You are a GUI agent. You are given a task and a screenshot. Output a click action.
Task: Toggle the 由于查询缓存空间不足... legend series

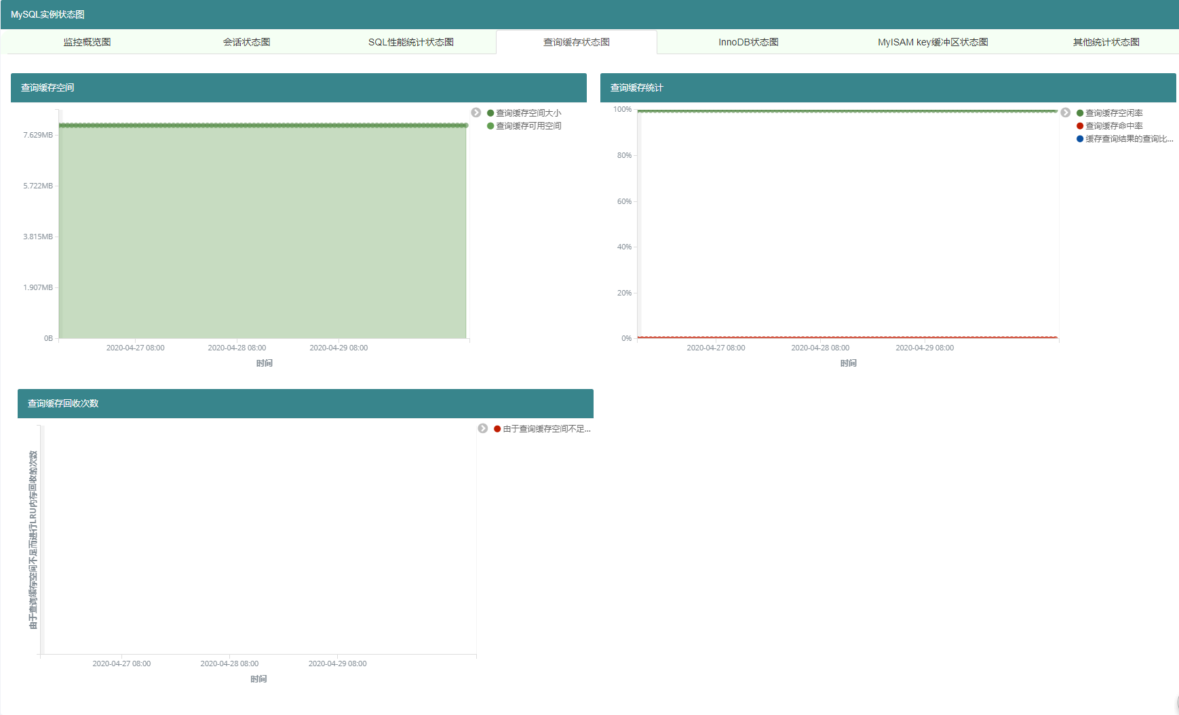543,429
